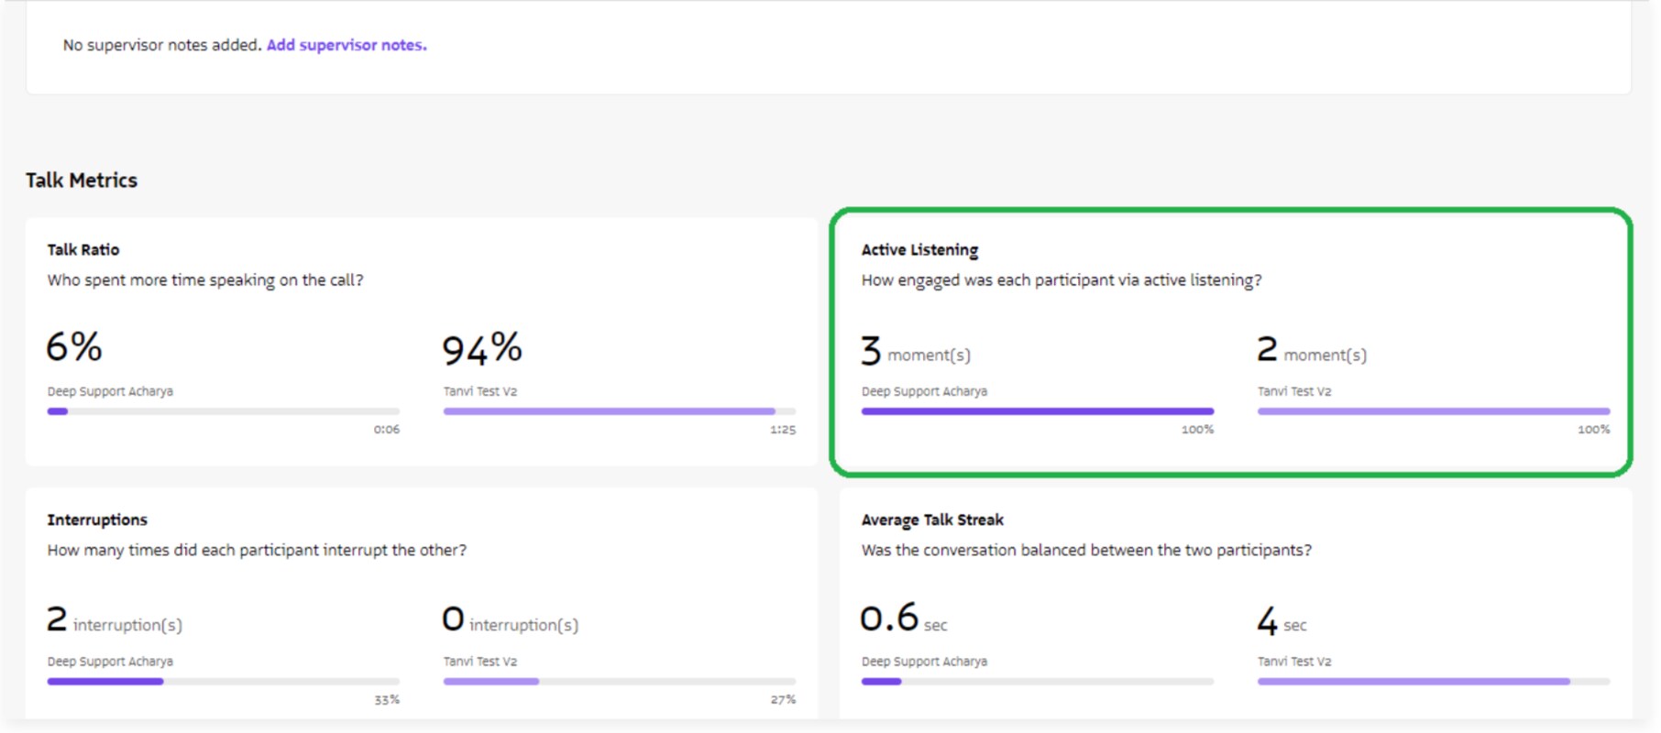Click Deep Support Acharya's Interruptions bar
1661x733 pixels.
223,682
